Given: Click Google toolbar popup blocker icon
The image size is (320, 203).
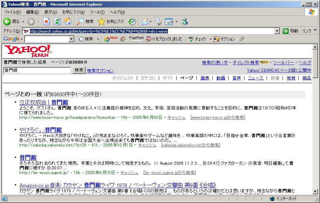Looking at the screenshot, I should tap(148, 39).
